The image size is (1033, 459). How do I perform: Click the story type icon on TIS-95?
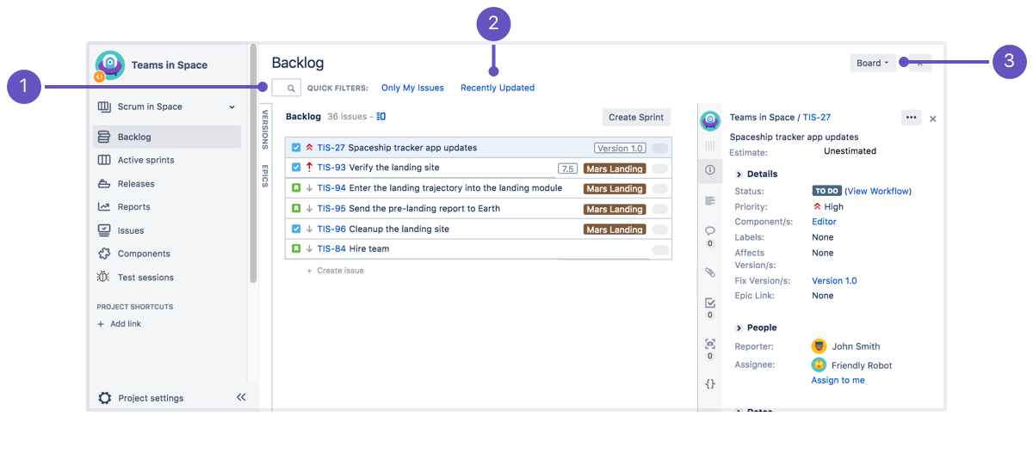296,208
